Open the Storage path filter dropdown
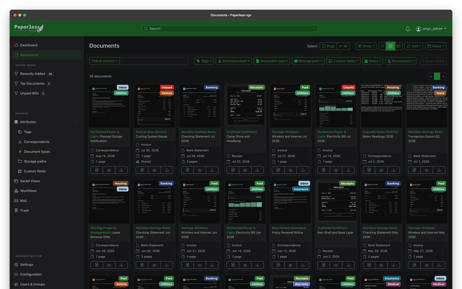This screenshot has width=462, height=289. pos(308,61)
